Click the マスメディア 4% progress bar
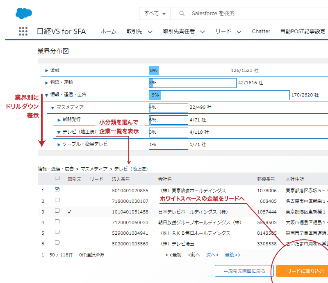The image size is (328, 283). (x=169, y=108)
